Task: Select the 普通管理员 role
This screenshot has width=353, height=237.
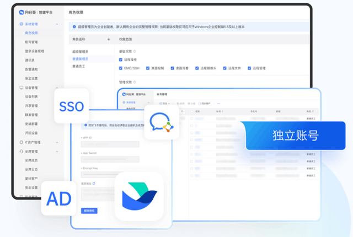Action: click(x=80, y=59)
